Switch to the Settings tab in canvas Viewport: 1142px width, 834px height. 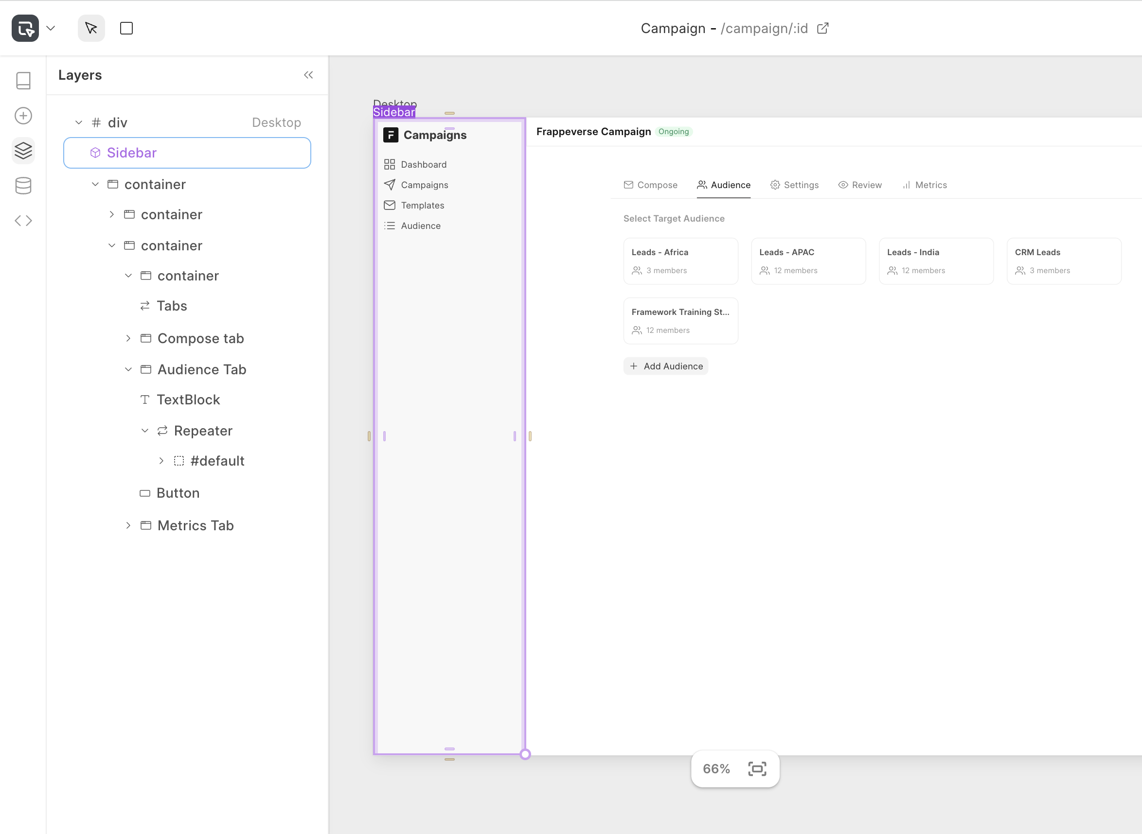[794, 185]
